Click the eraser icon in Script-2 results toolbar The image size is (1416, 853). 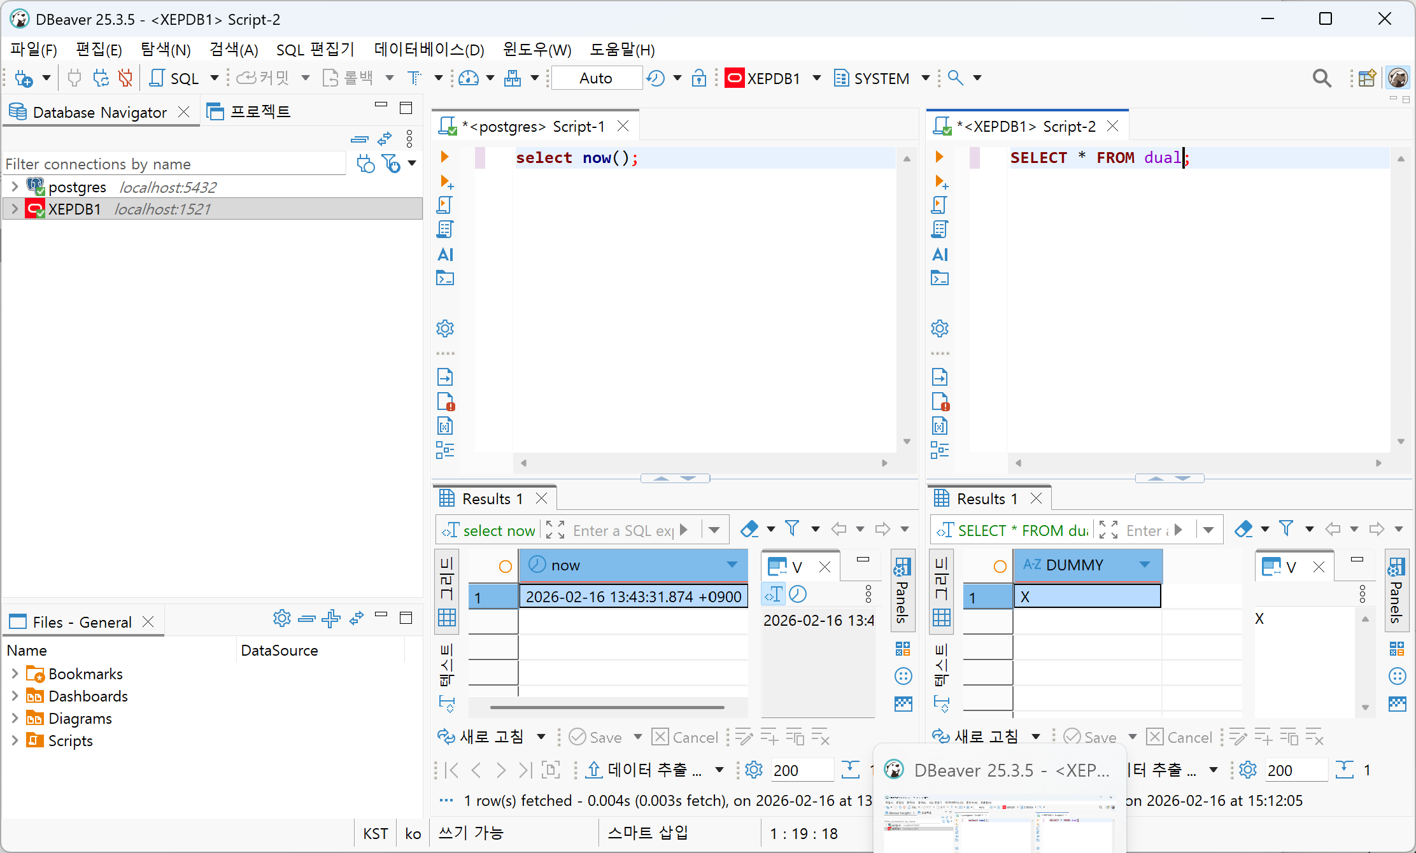coord(1243,529)
